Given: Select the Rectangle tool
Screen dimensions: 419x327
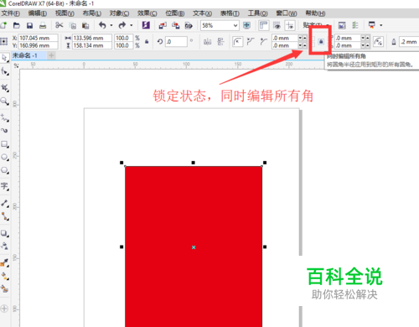Looking at the screenshot, I should 5,144.
